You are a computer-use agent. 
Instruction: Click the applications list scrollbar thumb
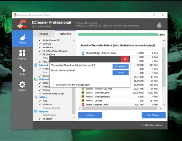tap(74, 101)
